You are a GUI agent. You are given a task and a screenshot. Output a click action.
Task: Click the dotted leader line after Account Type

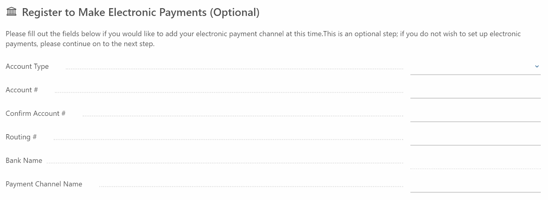click(234, 69)
